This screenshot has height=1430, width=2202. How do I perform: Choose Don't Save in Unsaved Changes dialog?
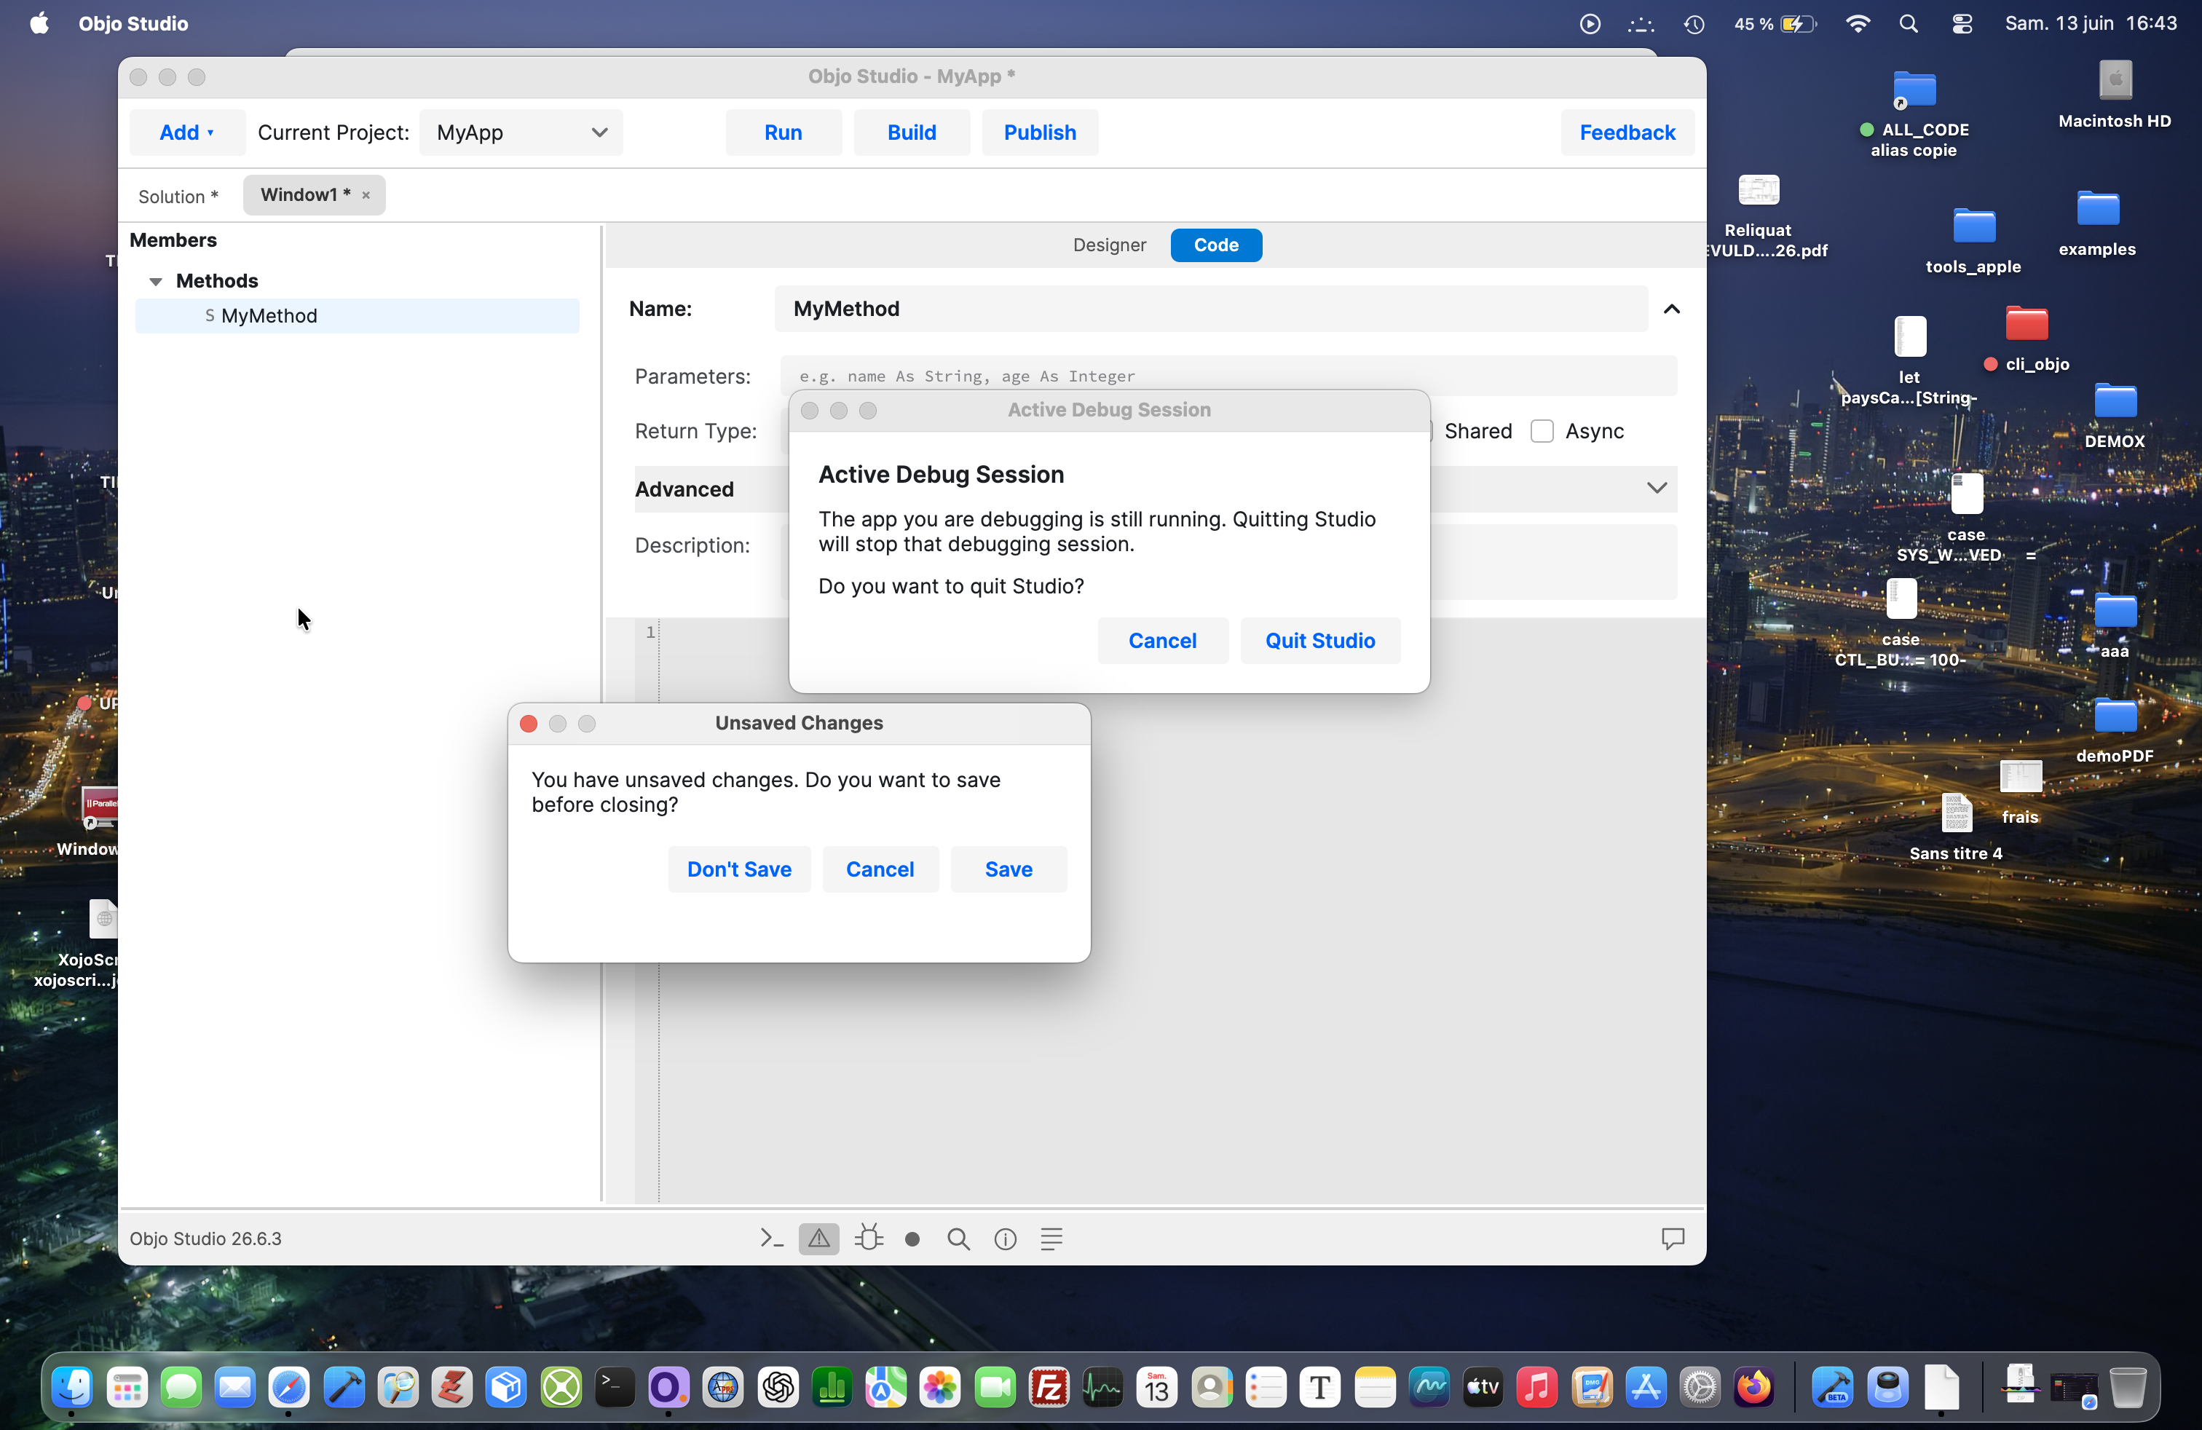(739, 869)
